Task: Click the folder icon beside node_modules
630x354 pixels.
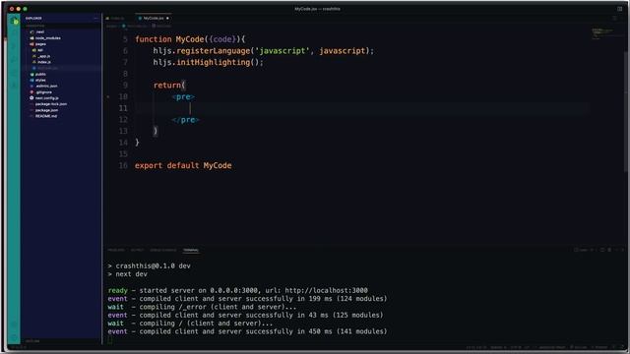Action: 31,37
